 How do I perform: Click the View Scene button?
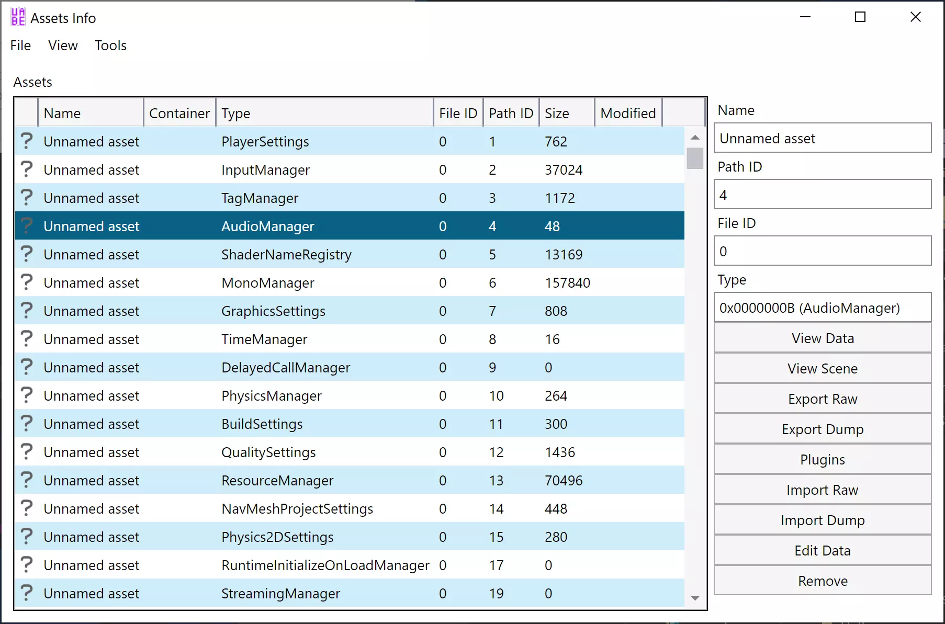pyautogui.click(x=823, y=368)
